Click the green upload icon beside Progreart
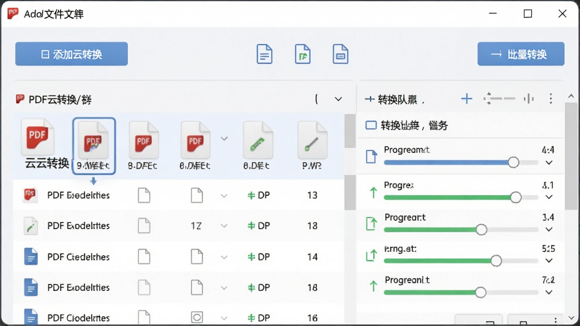Viewport: 580px width, 326px height. (x=372, y=224)
